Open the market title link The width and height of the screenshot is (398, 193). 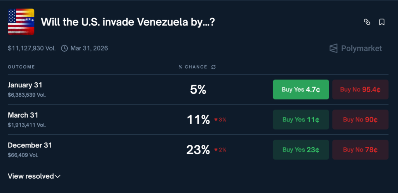coord(128,22)
